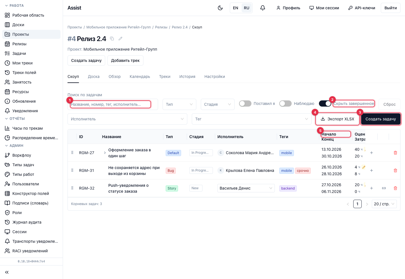Open the Стадия filter dropdown

[x=218, y=104]
